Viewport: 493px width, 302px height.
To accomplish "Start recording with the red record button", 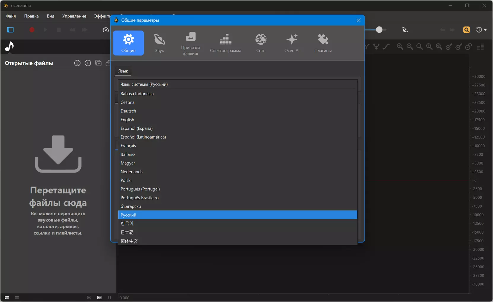I will pos(32,30).
